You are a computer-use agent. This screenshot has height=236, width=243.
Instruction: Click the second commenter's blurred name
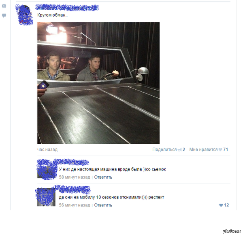tap(75, 190)
